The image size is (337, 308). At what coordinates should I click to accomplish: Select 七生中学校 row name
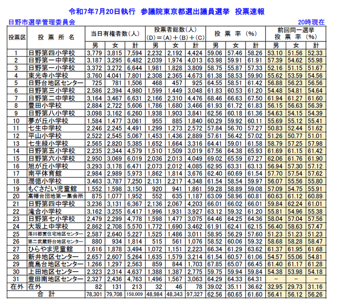(x=45, y=128)
